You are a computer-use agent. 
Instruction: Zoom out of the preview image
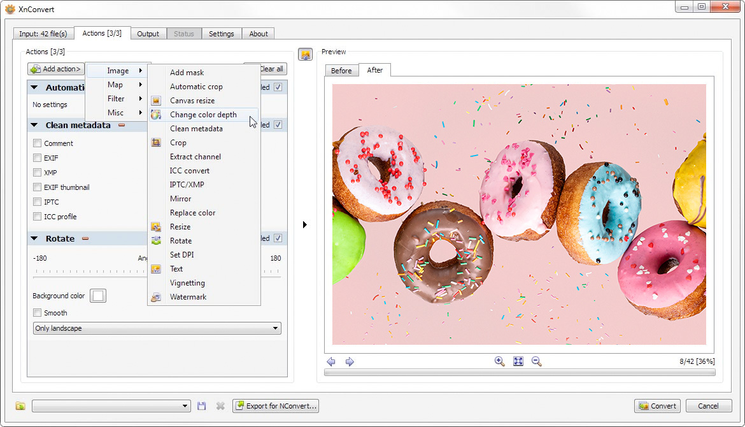point(536,361)
